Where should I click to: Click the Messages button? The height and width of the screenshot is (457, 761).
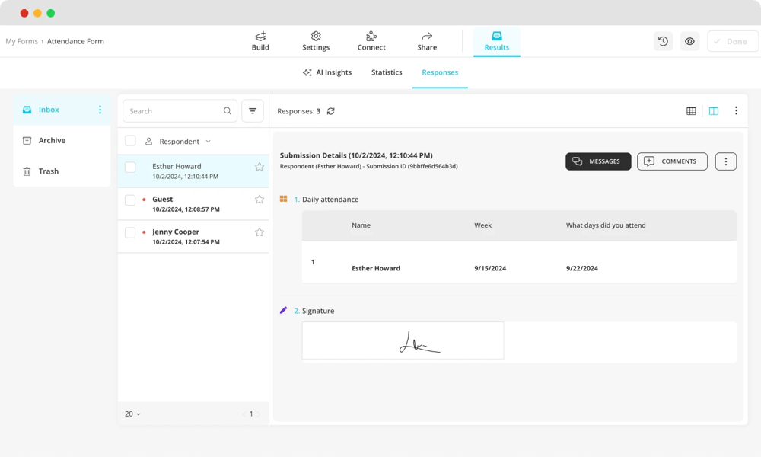[597, 161]
